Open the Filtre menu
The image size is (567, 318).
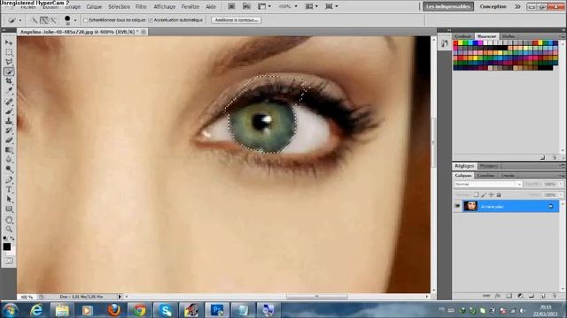click(141, 6)
